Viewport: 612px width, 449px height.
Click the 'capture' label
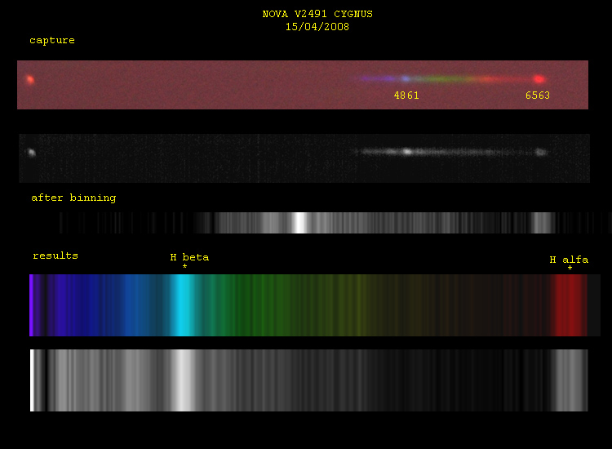(52, 40)
